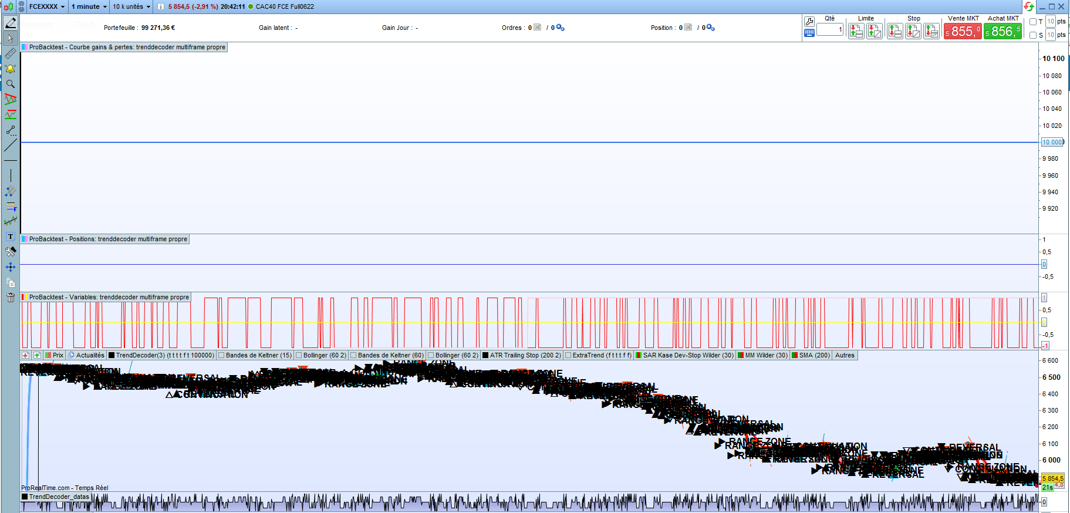
Task: Click the copy objects tool
Action: point(11,282)
